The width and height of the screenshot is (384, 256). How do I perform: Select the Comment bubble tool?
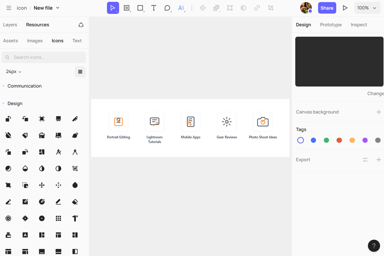[167, 8]
